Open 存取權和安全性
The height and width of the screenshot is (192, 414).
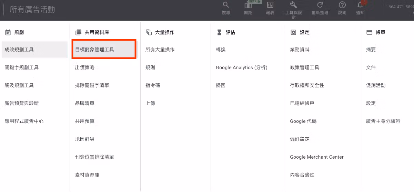click(307, 85)
